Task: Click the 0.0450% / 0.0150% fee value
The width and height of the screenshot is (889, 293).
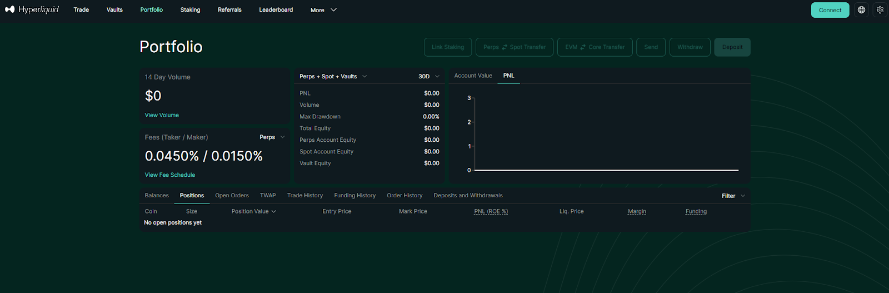Action: (204, 156)
